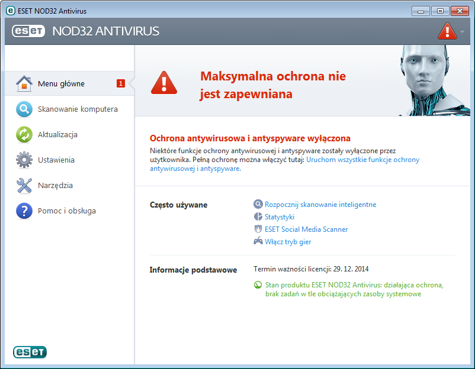Launch ESET Social Media Scanner link

(306, 229)
